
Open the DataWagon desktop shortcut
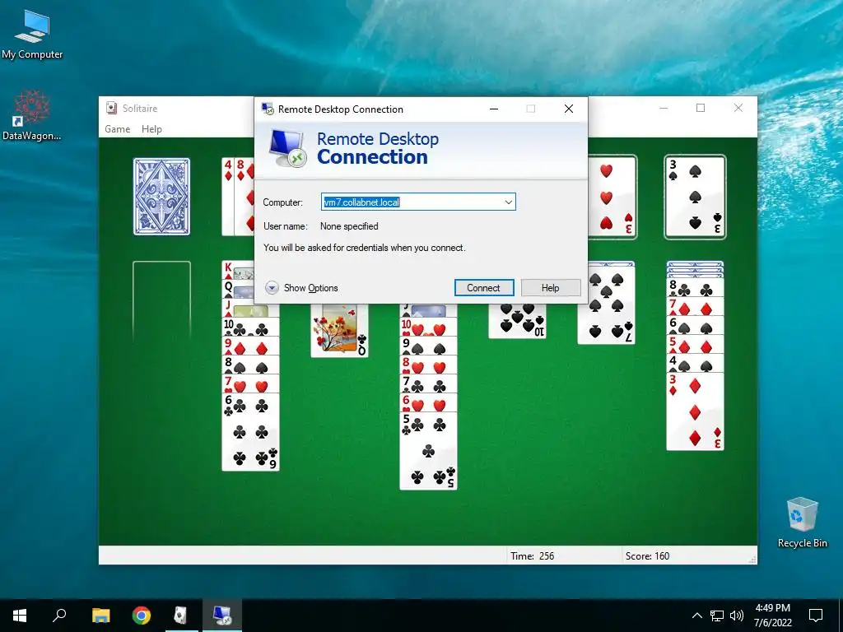[x=32, y=115]
